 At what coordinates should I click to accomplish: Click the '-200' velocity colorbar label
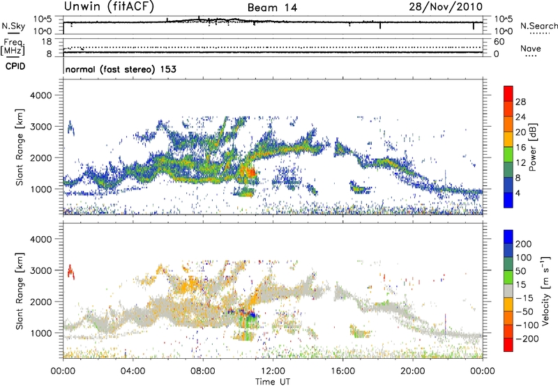(527, 339)
